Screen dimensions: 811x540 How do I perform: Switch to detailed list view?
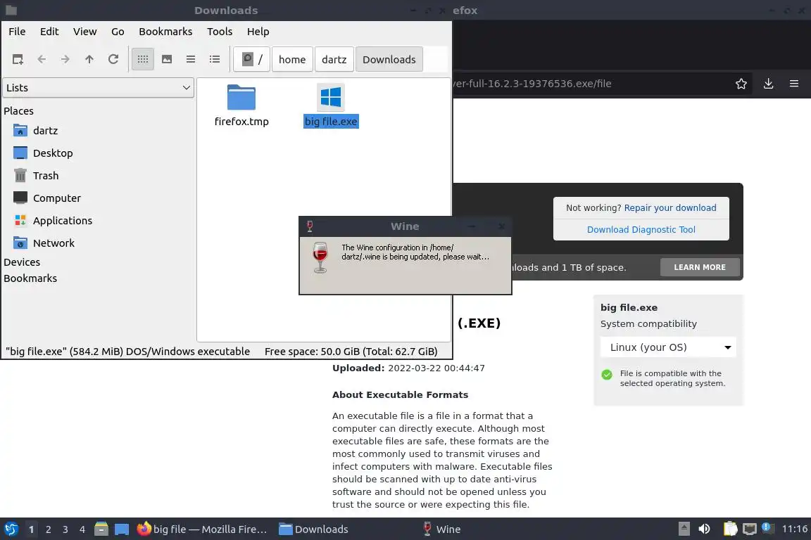point(215,60)
